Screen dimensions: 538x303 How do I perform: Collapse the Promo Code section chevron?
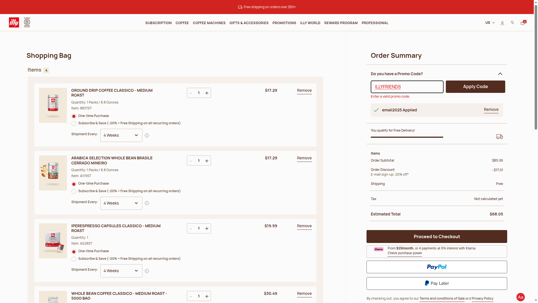[x=500, y=74]
